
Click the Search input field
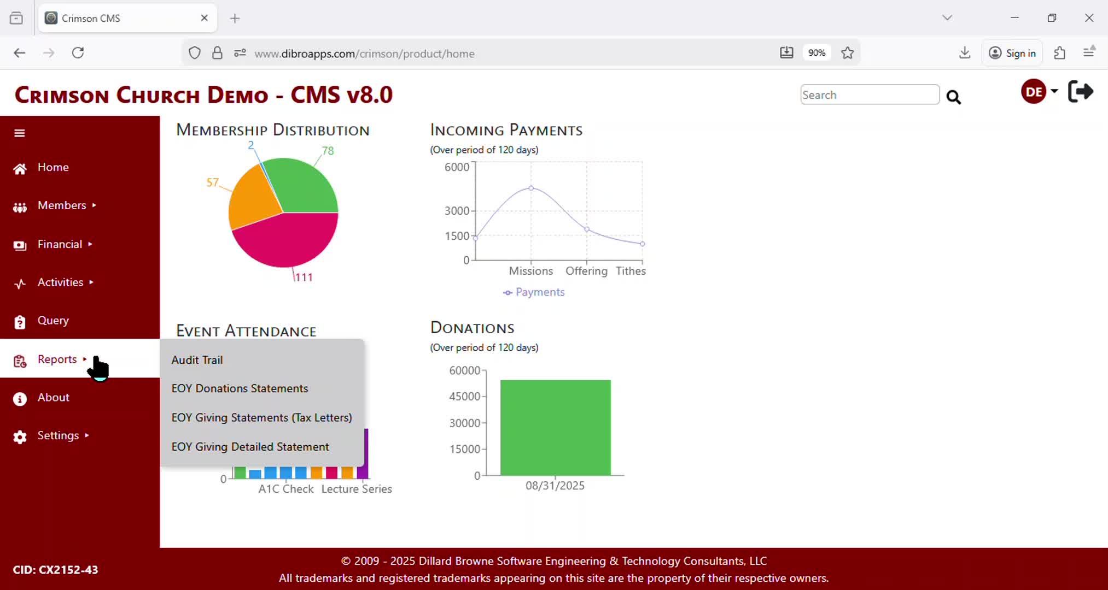pos(869,95)
